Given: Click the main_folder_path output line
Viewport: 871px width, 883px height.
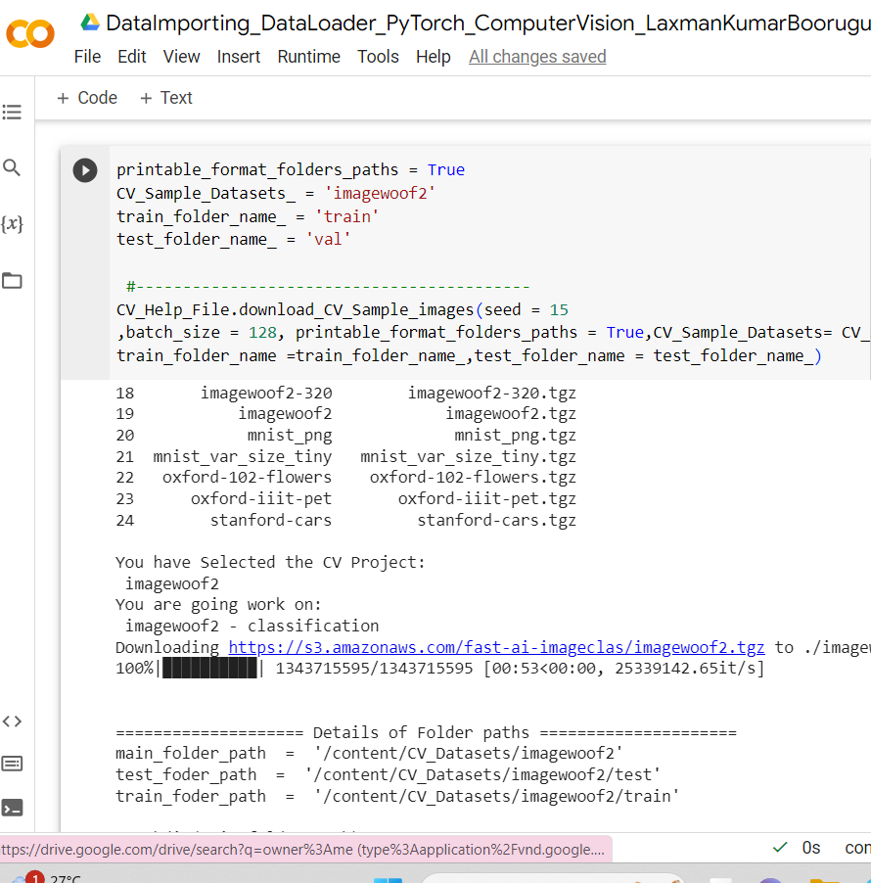Looking at the screenshot, I should point(369,754).
